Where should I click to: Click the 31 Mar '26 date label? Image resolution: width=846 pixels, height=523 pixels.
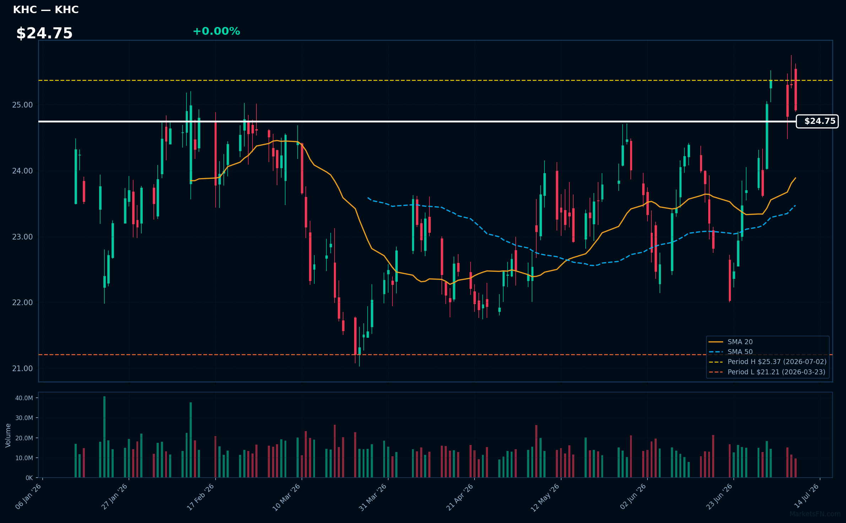tap(373, 497)
